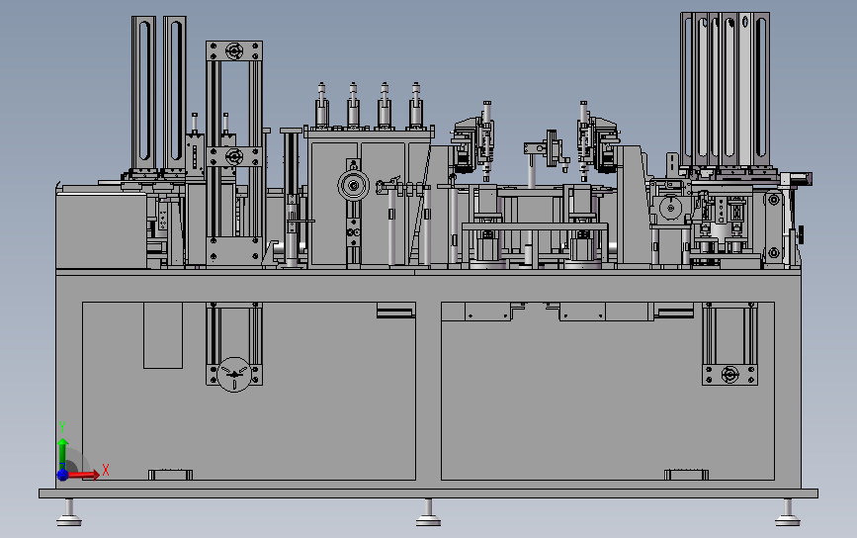Click the blue Z axis ball at triad origin
The image size is (857, 538).
click(x=62, y=475)
